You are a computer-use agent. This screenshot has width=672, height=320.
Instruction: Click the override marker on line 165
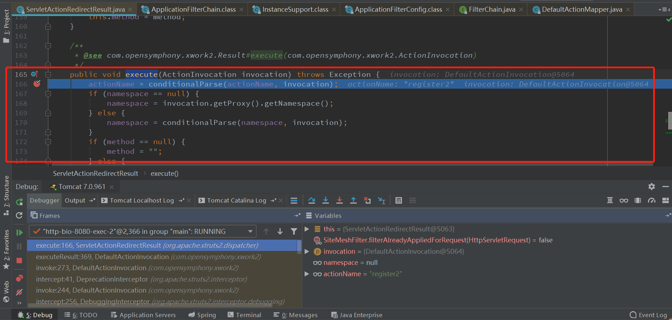pos(35,74)
